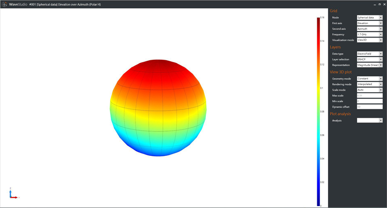Select the Data type ElectricField dropdown
The height and width of the screenshot is (208, 387).
[370, 54]
